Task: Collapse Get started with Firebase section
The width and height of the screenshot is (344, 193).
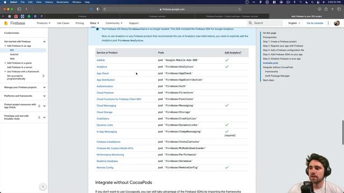Action: click(x=44, y=42)
